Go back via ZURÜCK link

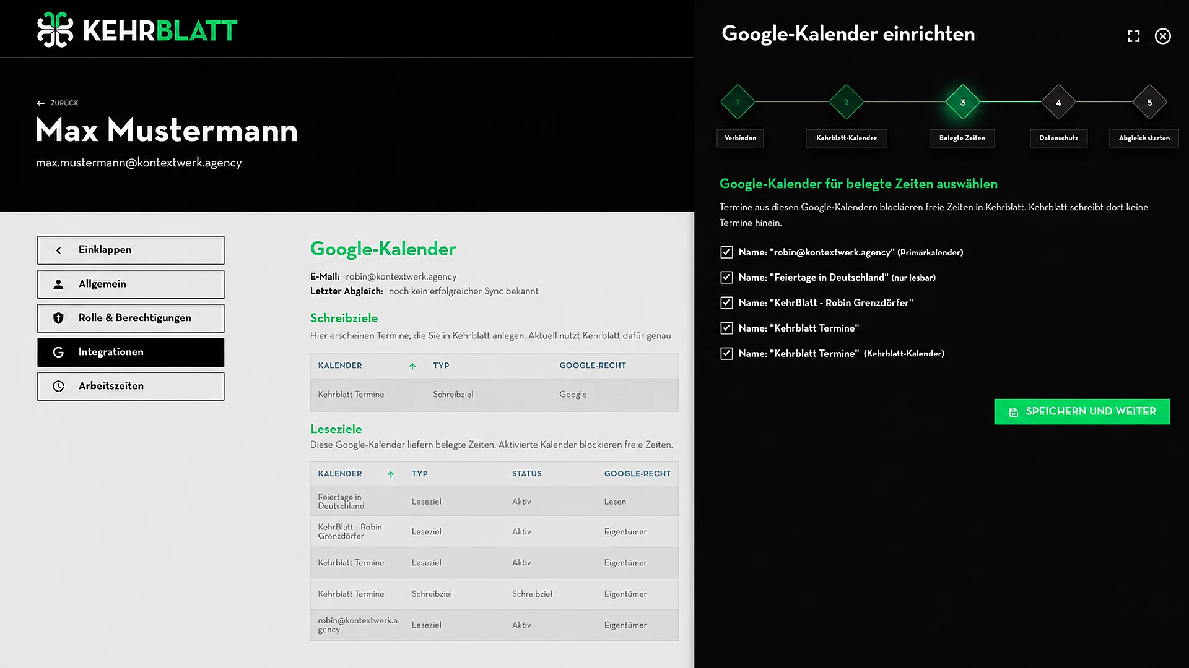(58, 103)
